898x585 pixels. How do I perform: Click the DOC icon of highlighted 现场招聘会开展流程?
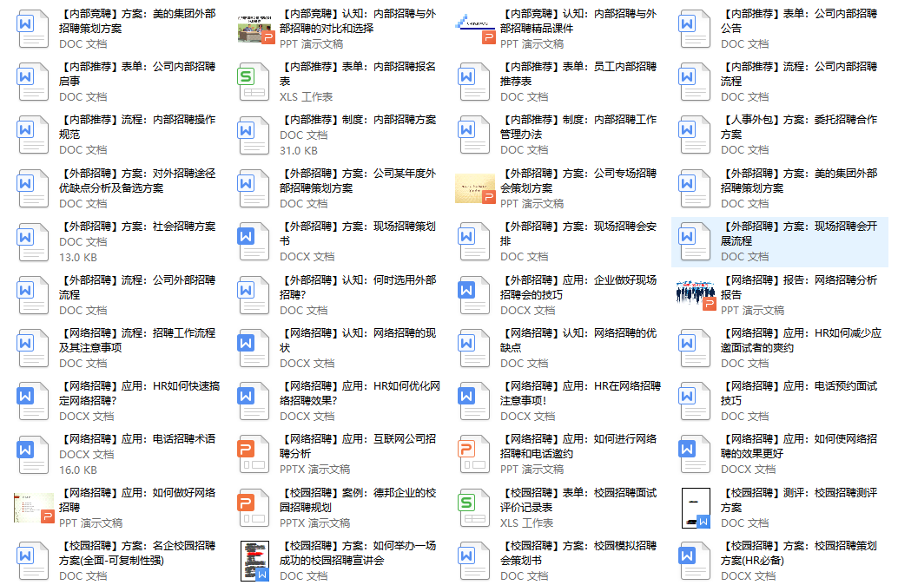click(x=695, y=242)
